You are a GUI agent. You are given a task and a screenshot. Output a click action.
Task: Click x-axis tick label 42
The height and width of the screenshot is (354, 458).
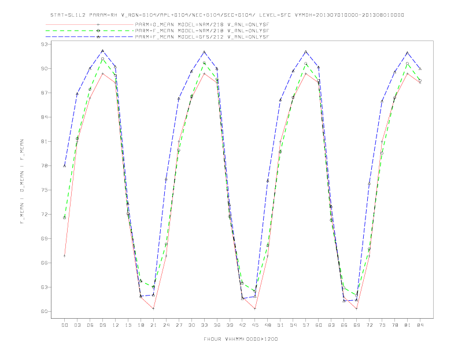pyautogui.click(x=242, y=325)
